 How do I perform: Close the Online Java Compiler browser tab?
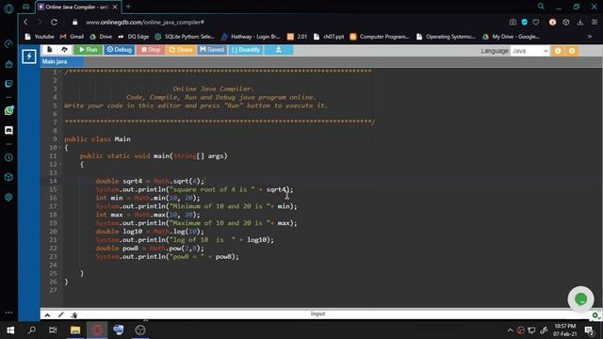coord(115,7)
